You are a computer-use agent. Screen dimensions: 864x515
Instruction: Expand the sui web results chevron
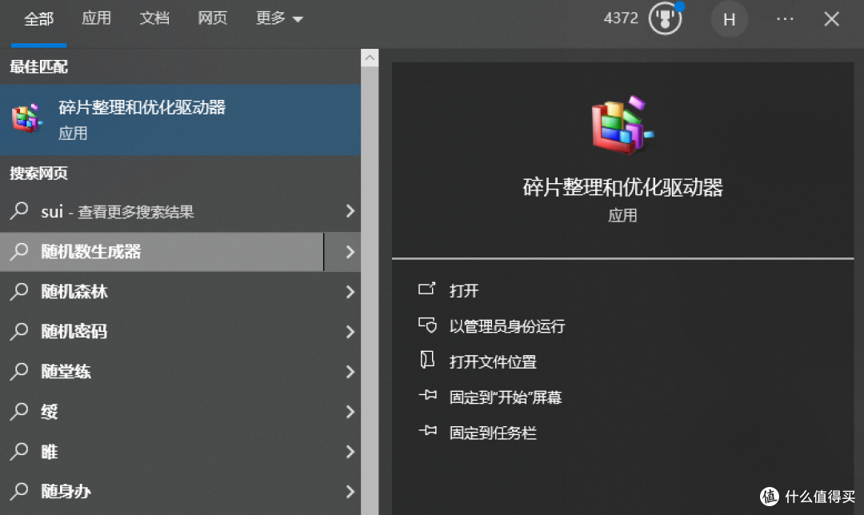click(x=350, y=211)
